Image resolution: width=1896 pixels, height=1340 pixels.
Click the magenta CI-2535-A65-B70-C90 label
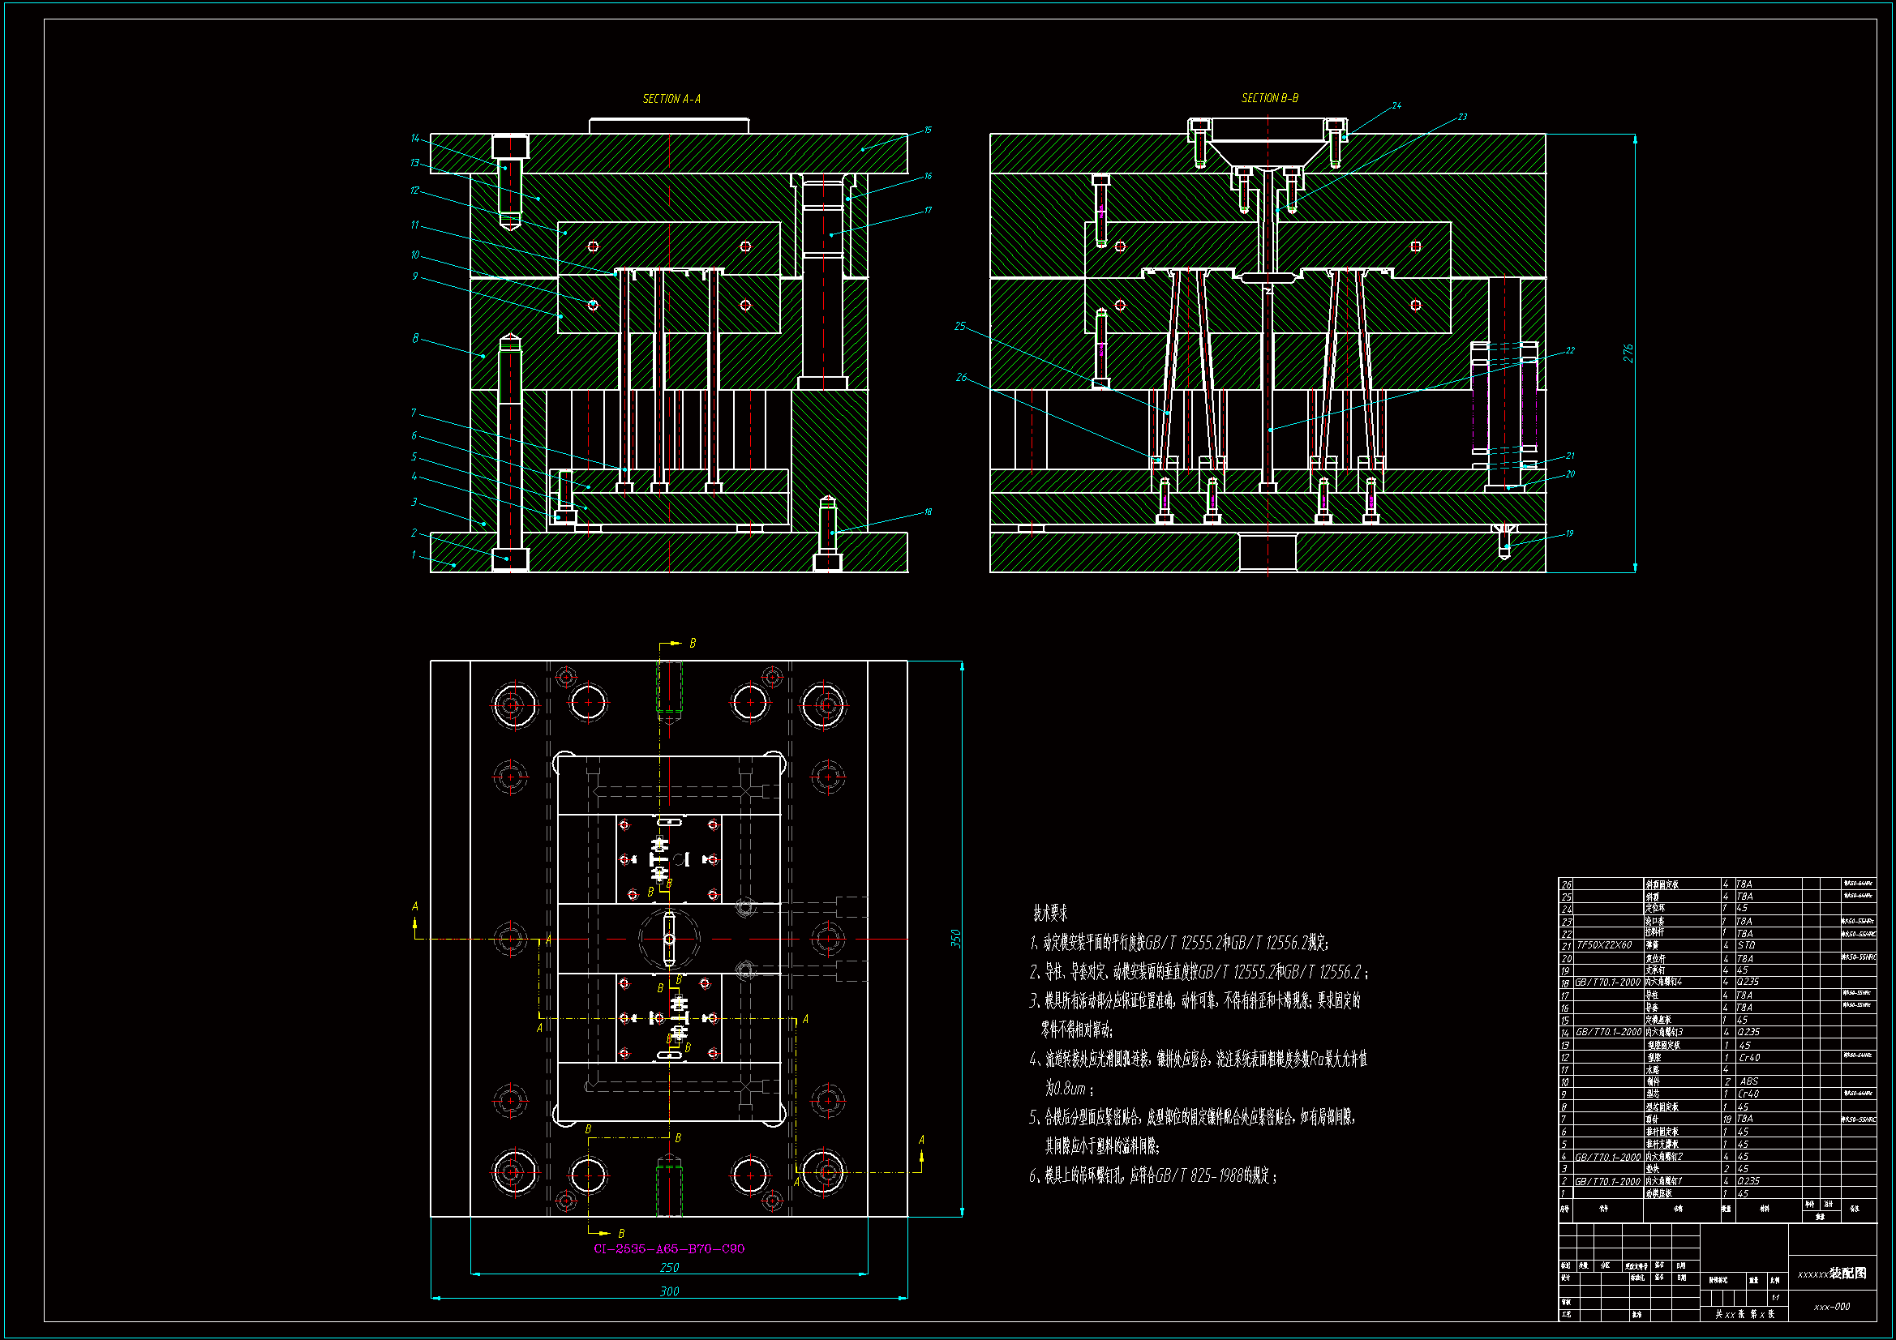[x=669, y=1248]
